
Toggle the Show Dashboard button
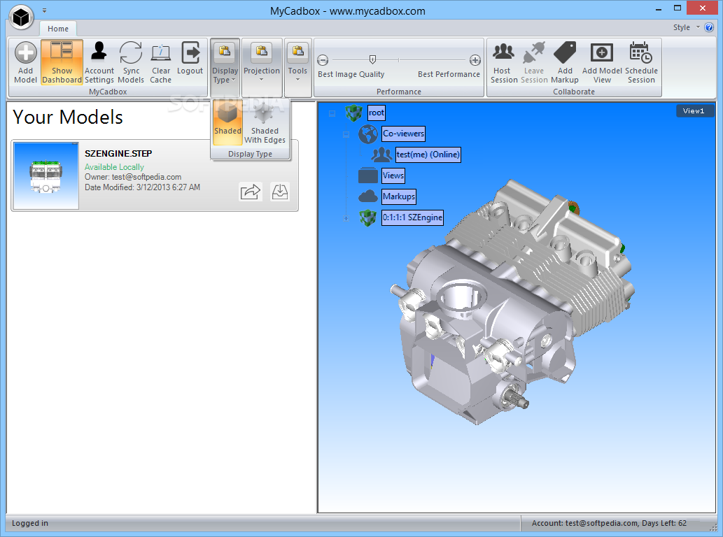(62, 63)
